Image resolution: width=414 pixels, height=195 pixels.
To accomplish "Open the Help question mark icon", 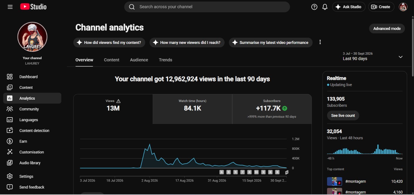I will coord(314,7).
